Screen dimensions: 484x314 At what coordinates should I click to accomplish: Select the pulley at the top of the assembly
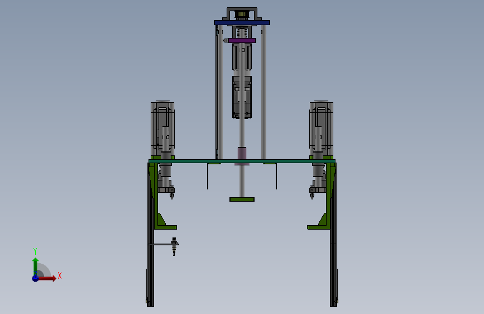[242, 15]
